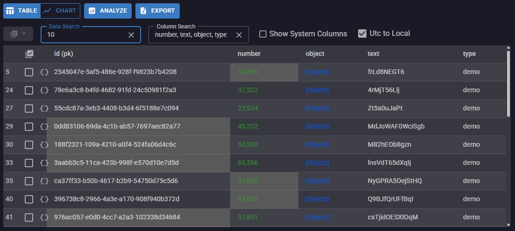
Task: Clear the Column Search field
Action: (x=239, y=35)
